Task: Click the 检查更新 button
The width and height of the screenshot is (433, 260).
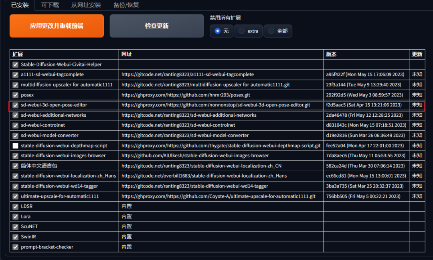Action: [157, 26]
